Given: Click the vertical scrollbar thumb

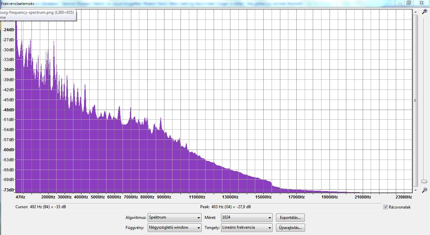Looking at the screenshot, I should coord(416,101).
